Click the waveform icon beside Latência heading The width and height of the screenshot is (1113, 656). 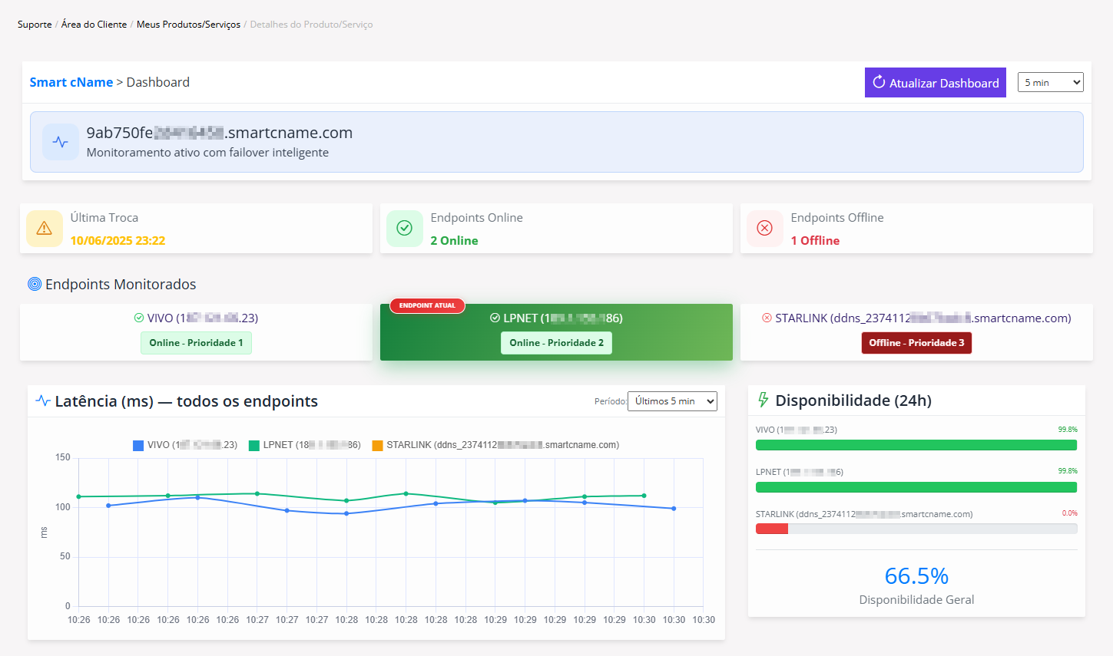coord(43,401)
